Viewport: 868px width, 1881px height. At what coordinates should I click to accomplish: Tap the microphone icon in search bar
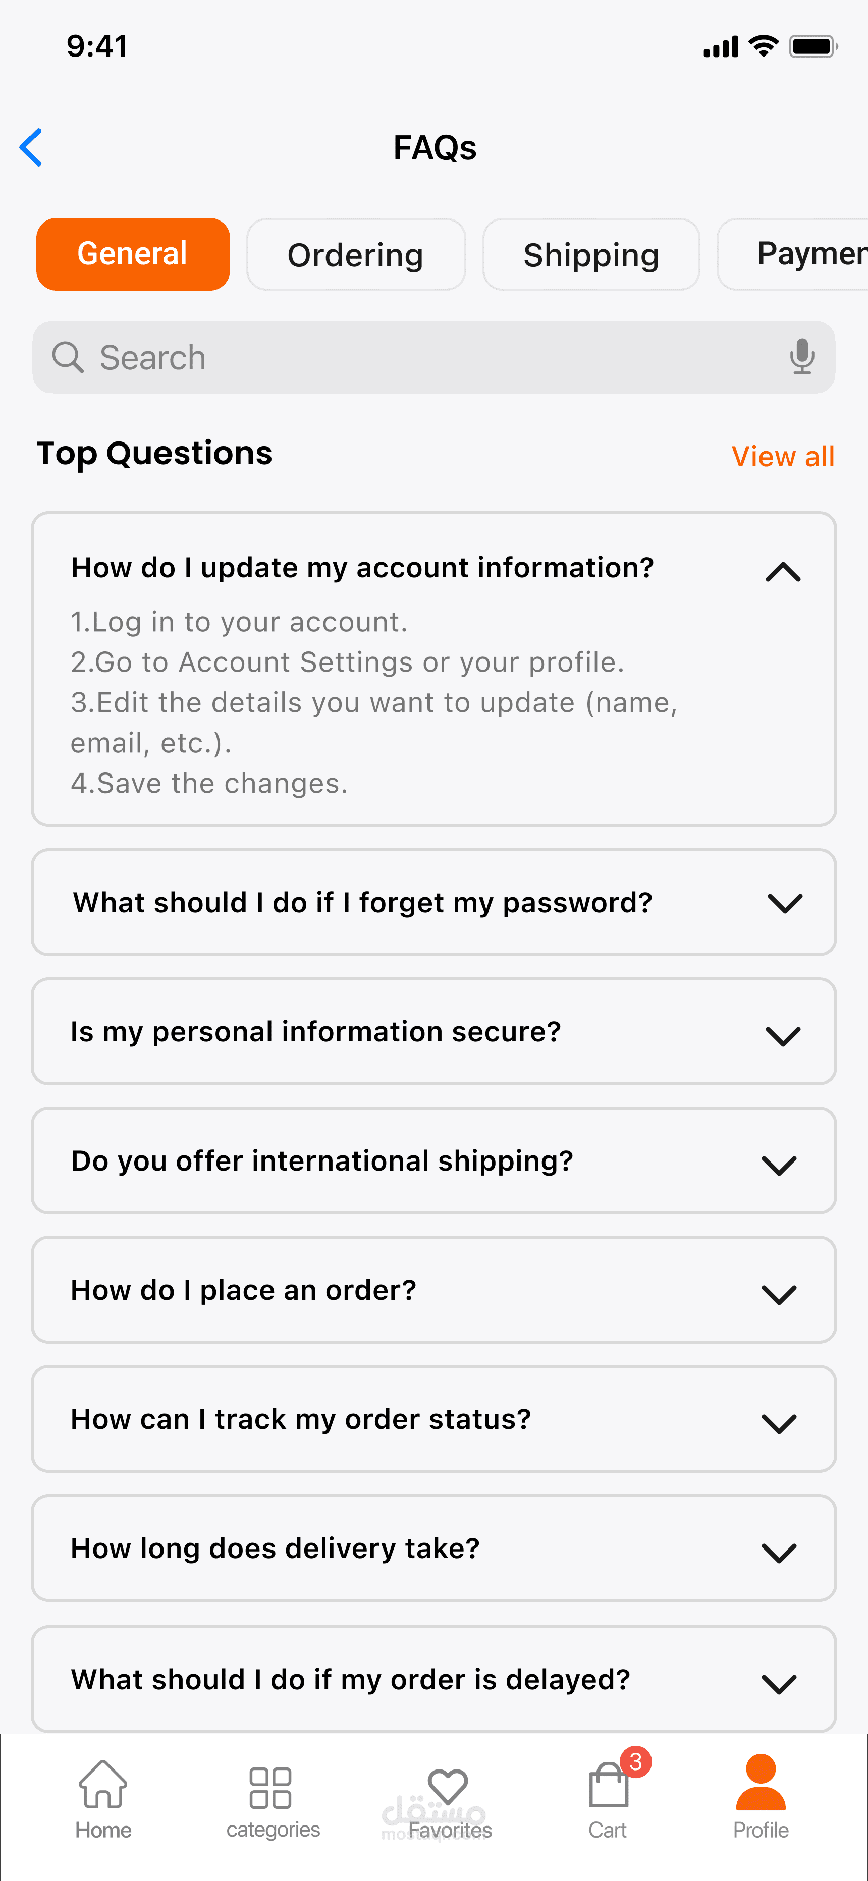801,356
